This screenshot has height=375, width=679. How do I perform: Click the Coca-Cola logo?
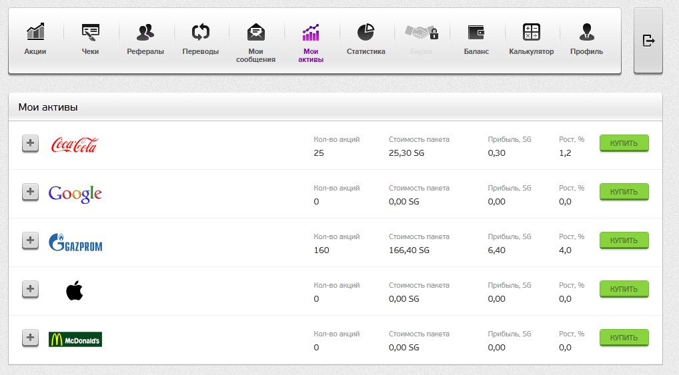75,145
